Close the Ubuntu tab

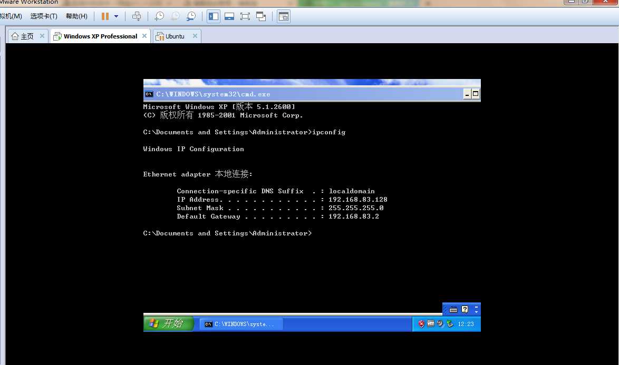[195, 36]
